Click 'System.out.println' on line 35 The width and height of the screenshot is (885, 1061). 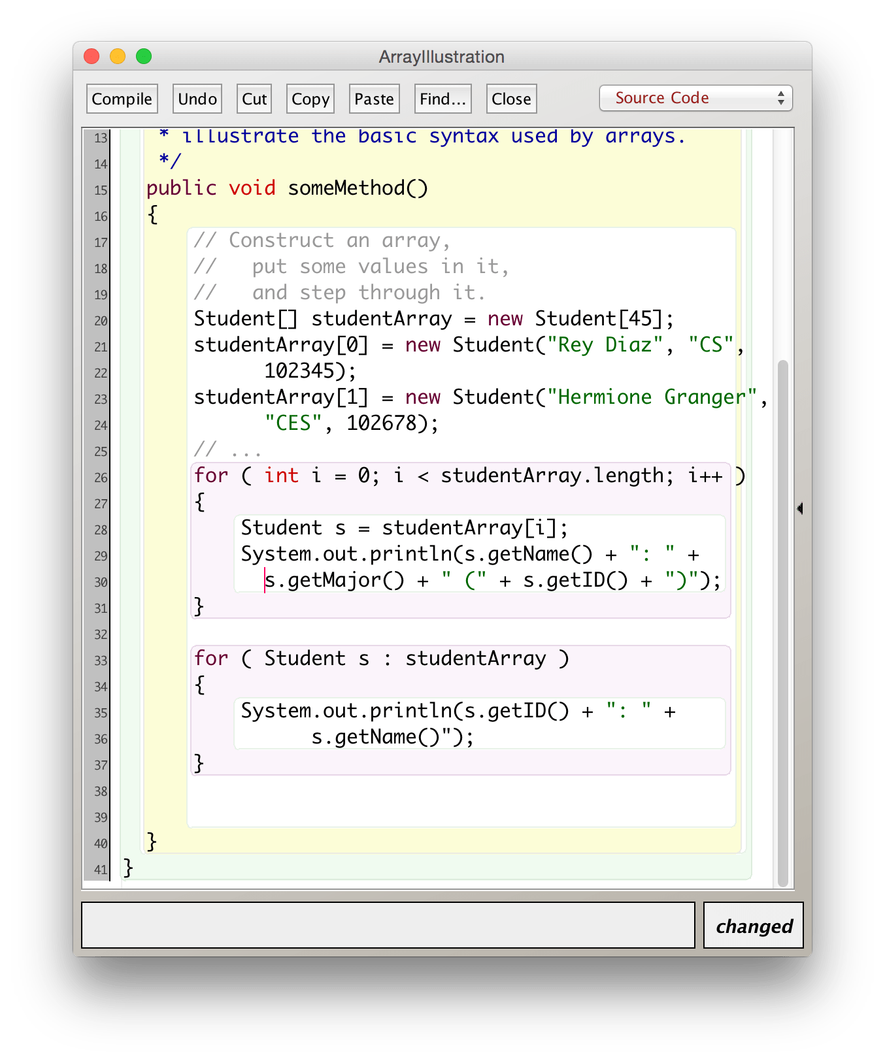click(x=346, y=711)
